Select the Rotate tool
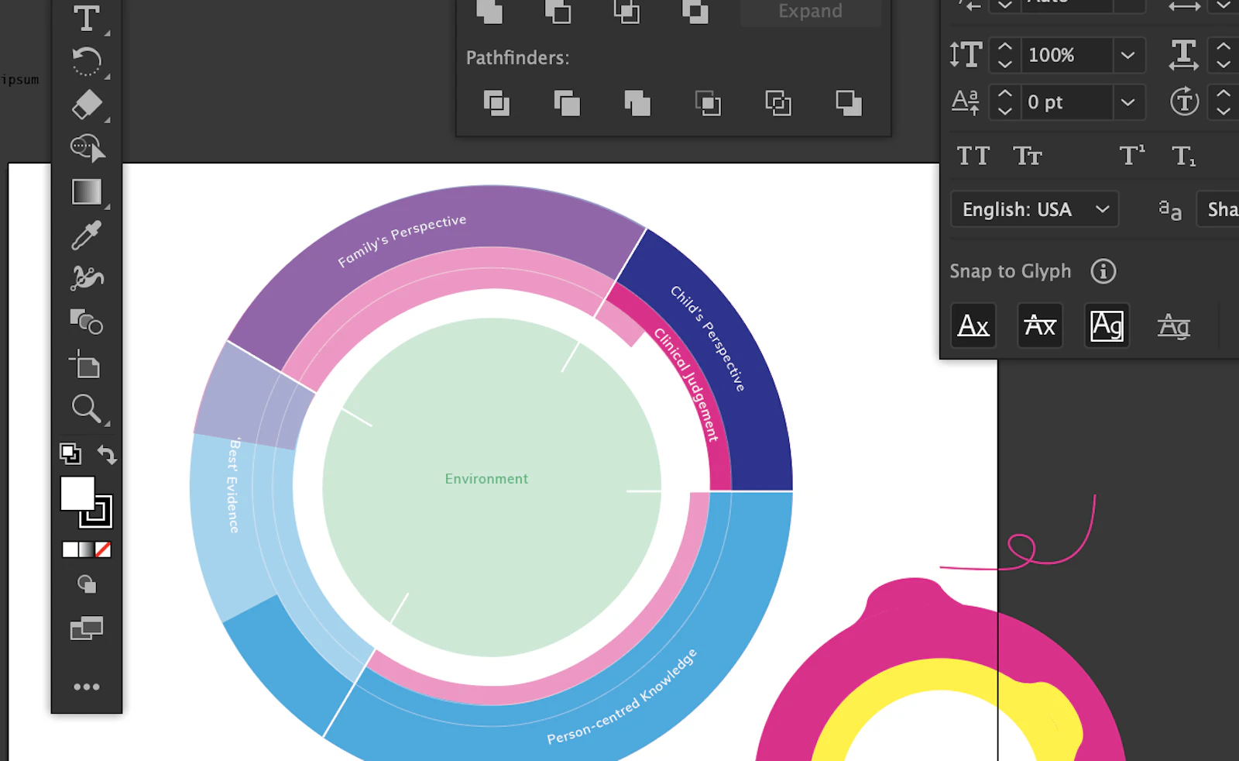Screen dimensions: 1239x761 [86, 61]
